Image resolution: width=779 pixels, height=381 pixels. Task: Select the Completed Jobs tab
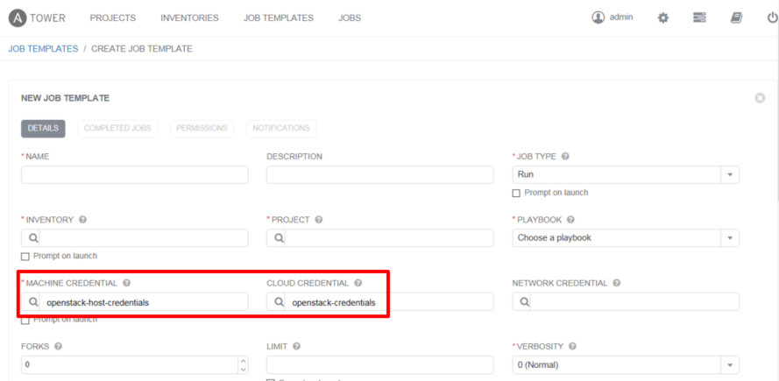[117, 128]
